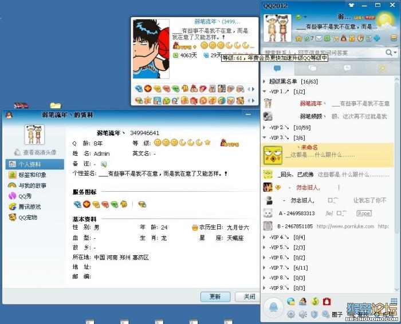Click the VIP badge beside level icons
Screen dimensions: 401x324
coord(229,143)
